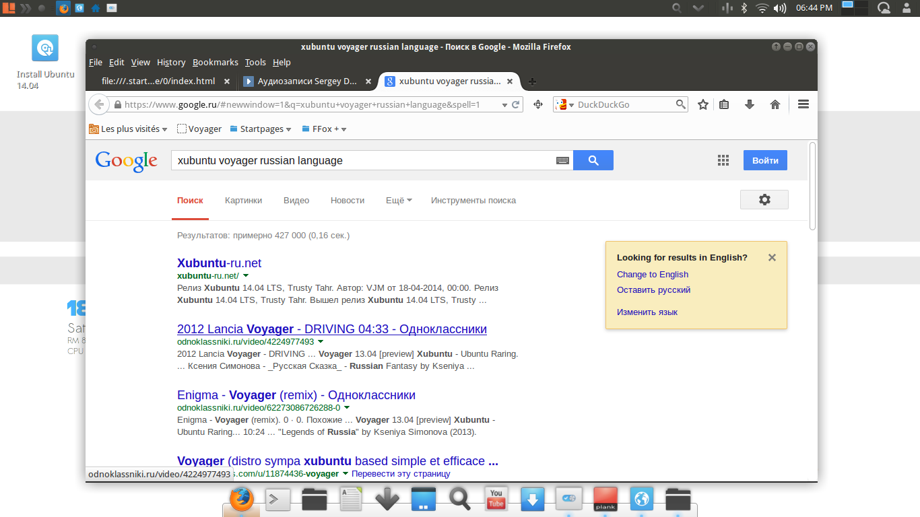920x517 pixels.
Task: Click the Bluetooth icon in top panel
Action: pos(744,8)
